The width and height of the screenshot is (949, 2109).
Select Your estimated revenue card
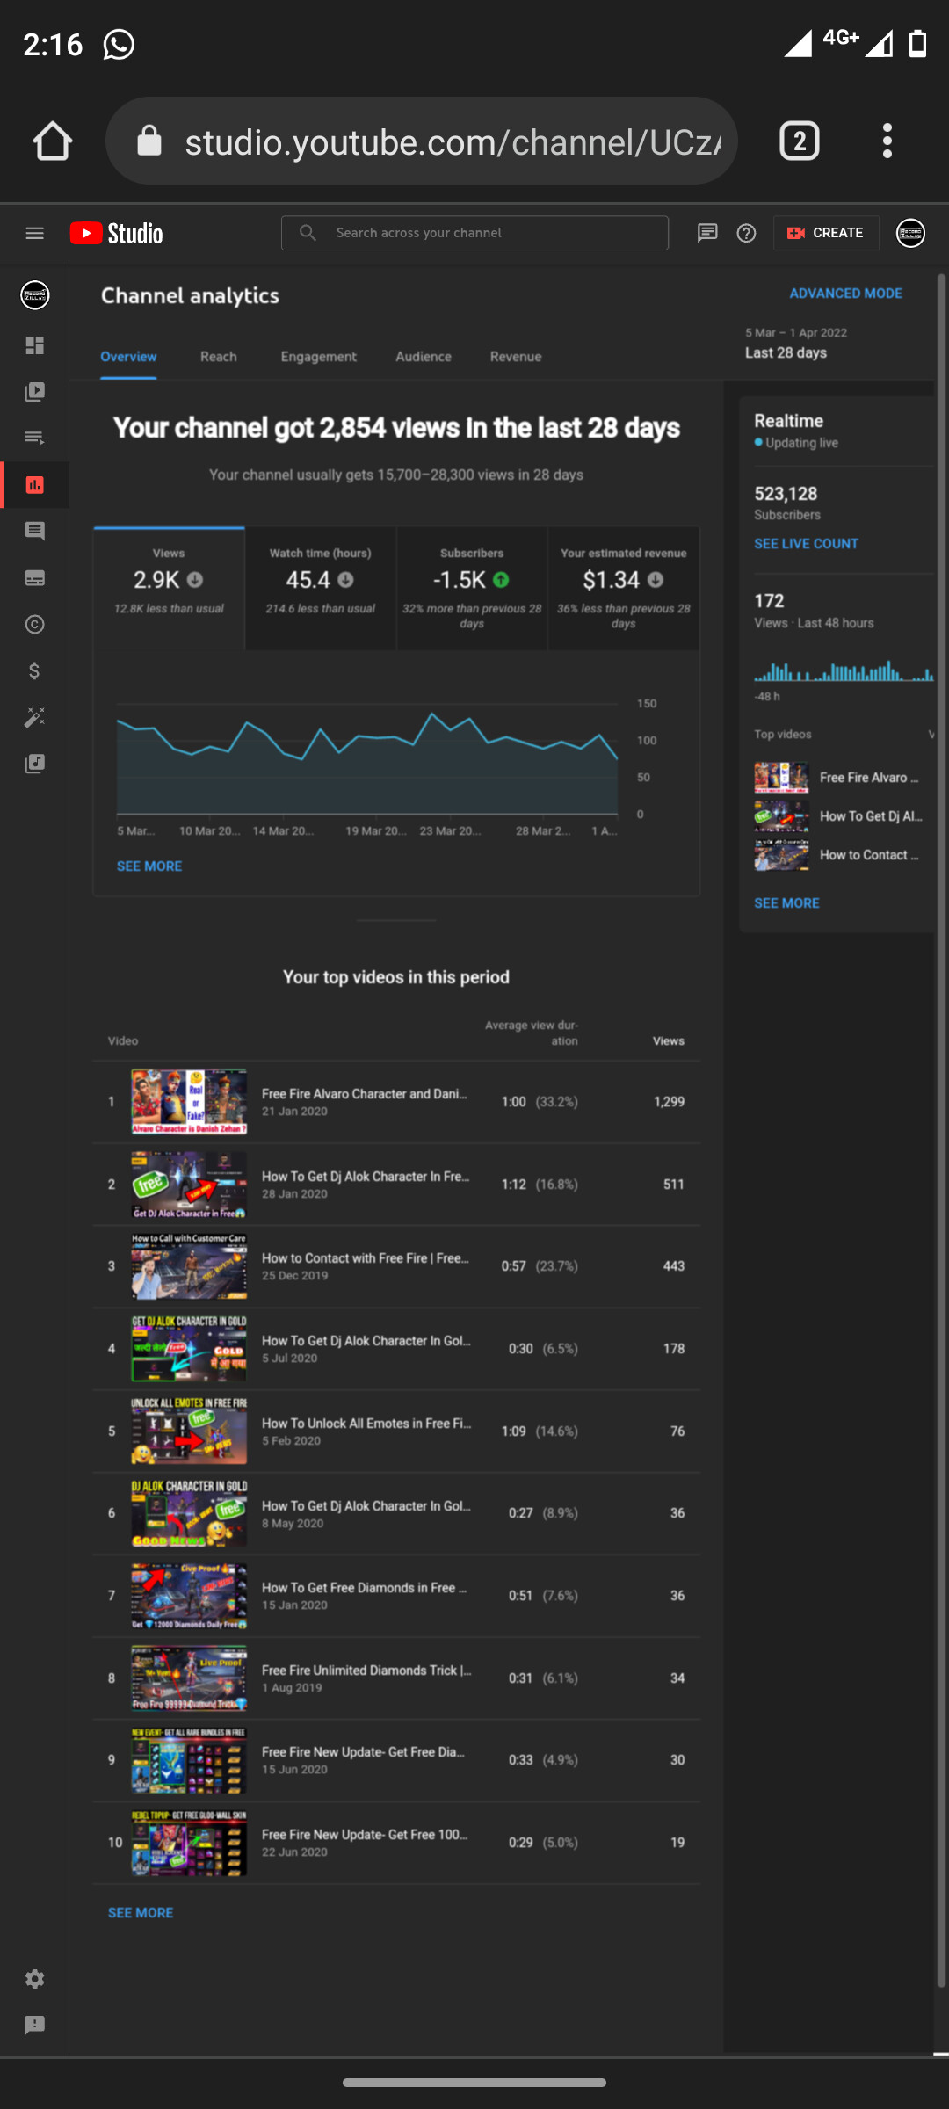[624, 588]
